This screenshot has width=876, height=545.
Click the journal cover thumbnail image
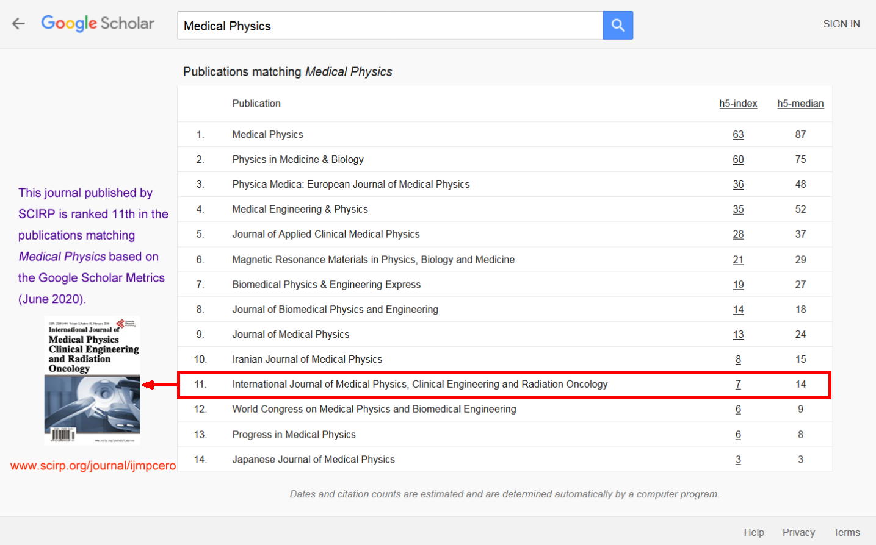(x=92, y=380)
